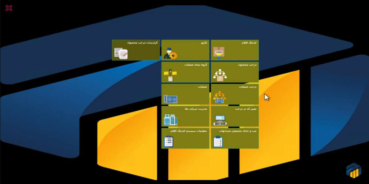This screenshot has width=369, height=184.
Task: Click the company buildings icon
Action: pos(170,120)
